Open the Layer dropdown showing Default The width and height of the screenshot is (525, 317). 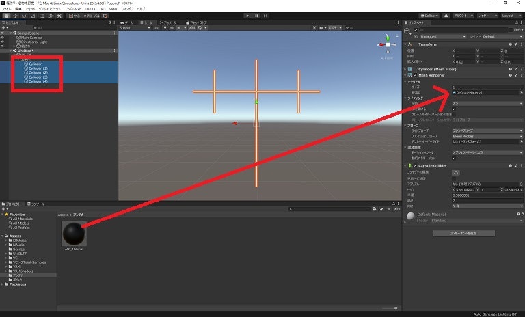(502, 36)
